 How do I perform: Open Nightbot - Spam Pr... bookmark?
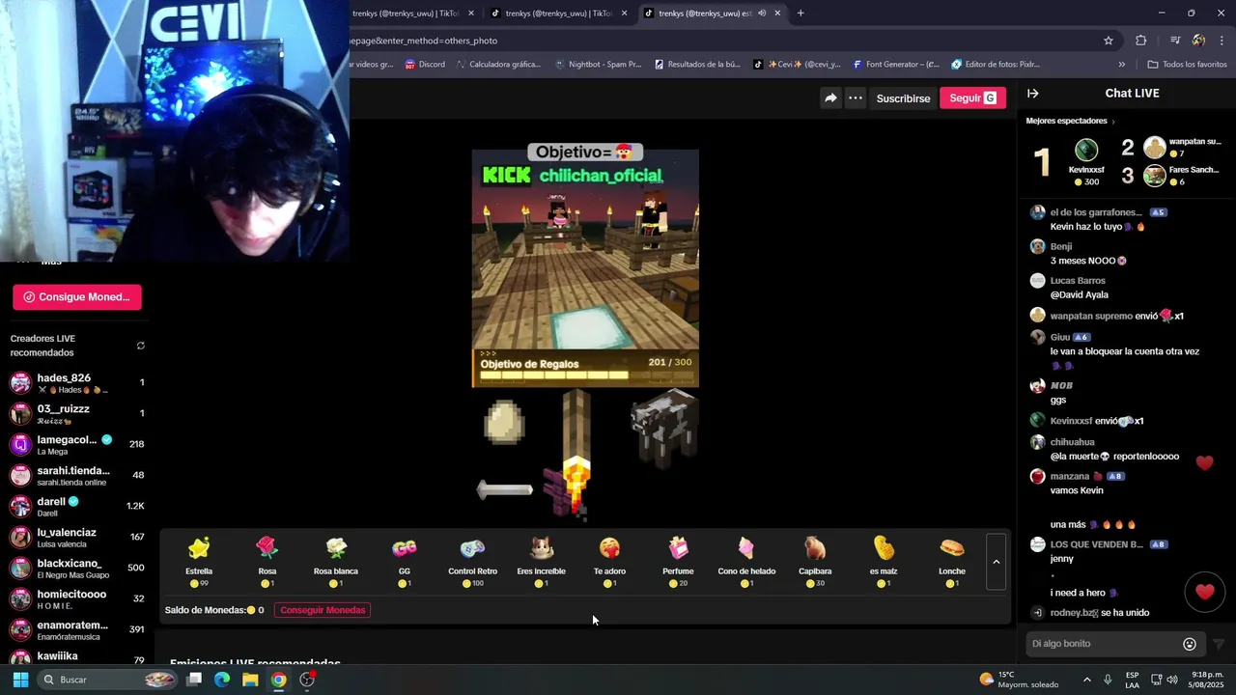(598, 65)
